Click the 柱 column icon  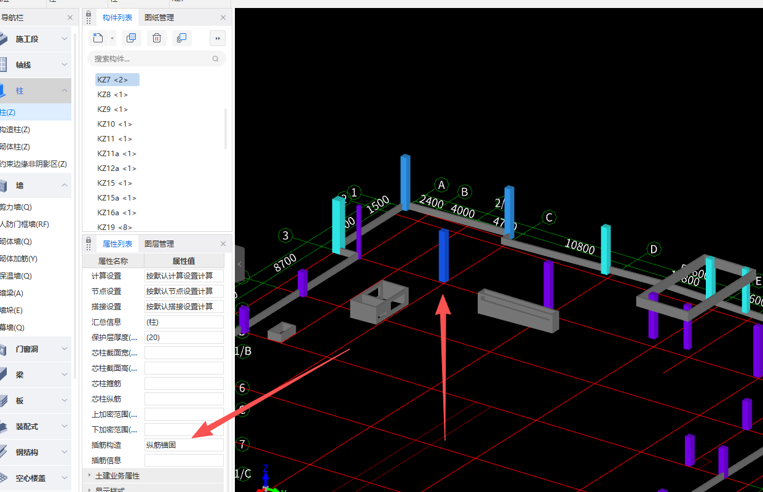(3, 90)
